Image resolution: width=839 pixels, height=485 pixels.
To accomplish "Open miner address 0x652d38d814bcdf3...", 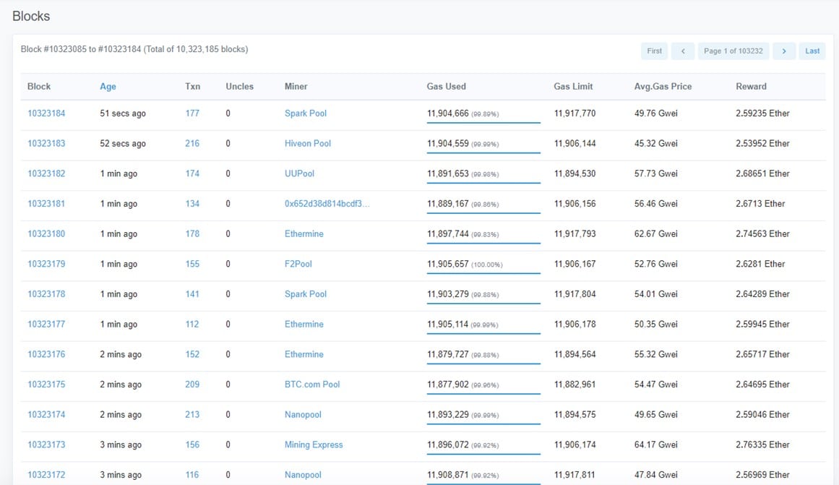I will coord(327,203).
